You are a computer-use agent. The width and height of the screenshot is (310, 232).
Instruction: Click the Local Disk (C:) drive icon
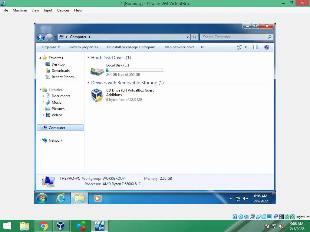[x=97, y=72]
